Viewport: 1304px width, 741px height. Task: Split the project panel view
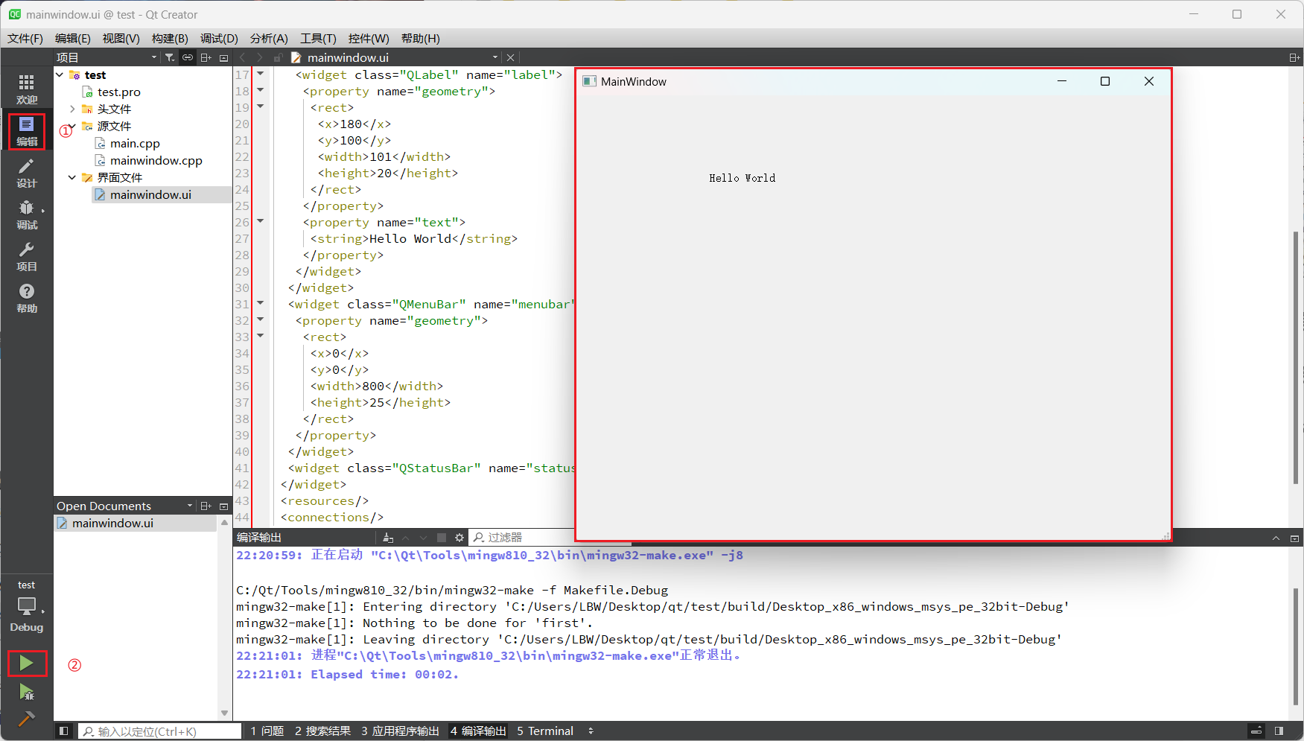pos(206,57)
